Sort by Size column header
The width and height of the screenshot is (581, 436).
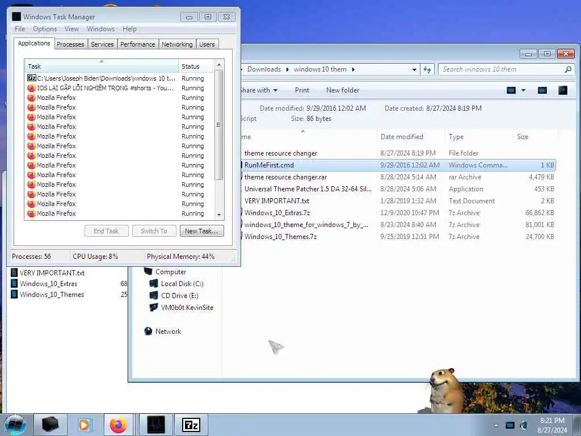pyautogui.click(x=536, y=137)
